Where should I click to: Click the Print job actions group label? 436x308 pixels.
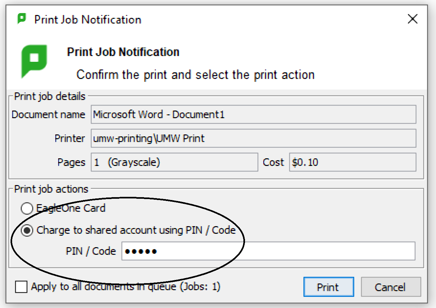coord(51,189)
